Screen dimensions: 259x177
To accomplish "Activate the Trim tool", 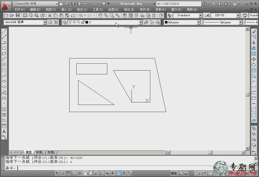I will click(254, 81).
